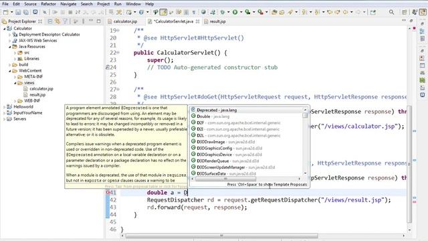The image size is (428, 241).
Task: Expand the Servers project
Action: [x=5, y=119]
